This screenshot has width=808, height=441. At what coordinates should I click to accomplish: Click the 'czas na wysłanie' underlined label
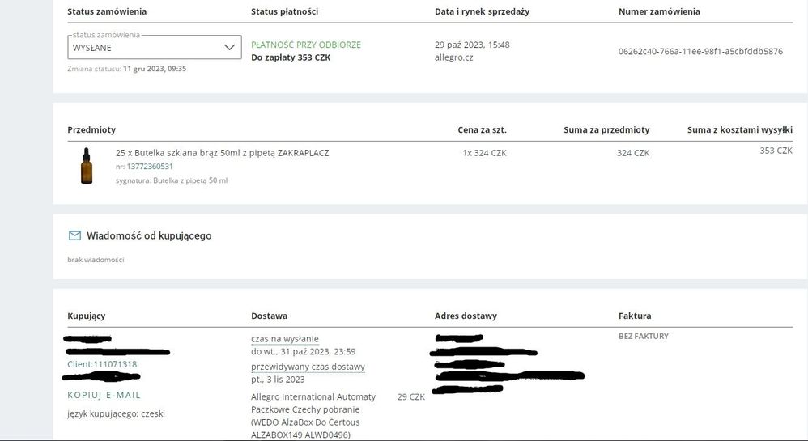pyautogui.click(x=284, y=338)
